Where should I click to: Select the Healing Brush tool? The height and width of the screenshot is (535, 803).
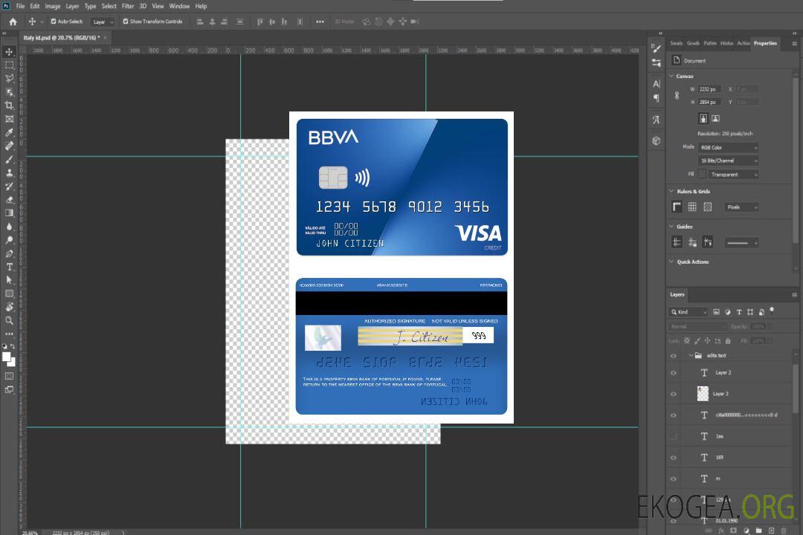tap(9, 146)
